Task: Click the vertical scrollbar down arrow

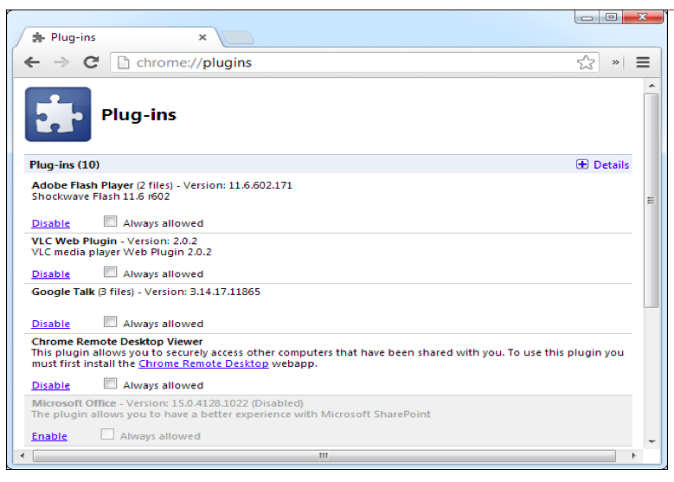Action: 652,440
